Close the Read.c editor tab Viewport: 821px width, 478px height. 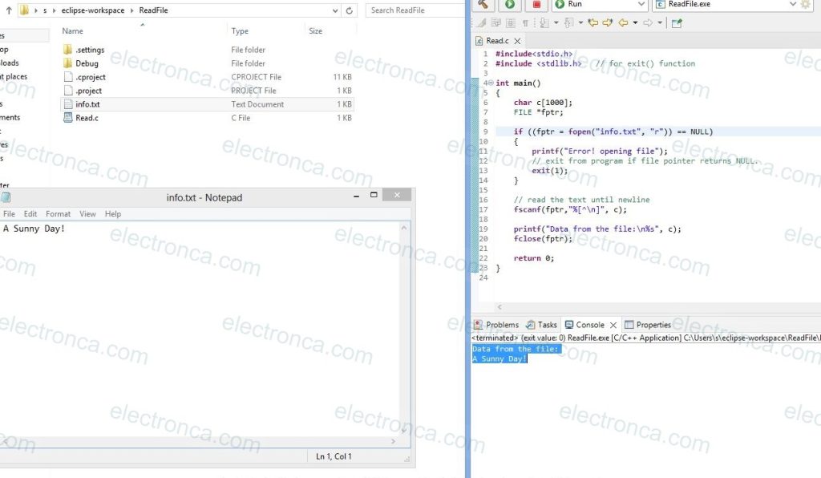[x=517, y=41]
